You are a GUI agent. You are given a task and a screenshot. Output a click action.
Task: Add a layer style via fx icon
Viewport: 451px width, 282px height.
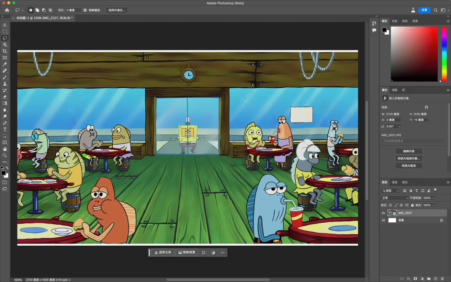coord(408,279)
